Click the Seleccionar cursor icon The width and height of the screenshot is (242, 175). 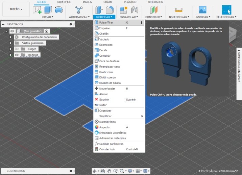pos(226,10)
